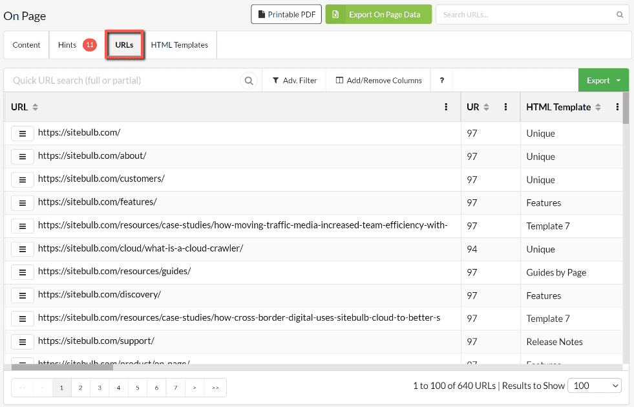The height and width of the screenshot is (407, 634).
Task: Sort the table by HTML Template column
Action: pos(598,107)
